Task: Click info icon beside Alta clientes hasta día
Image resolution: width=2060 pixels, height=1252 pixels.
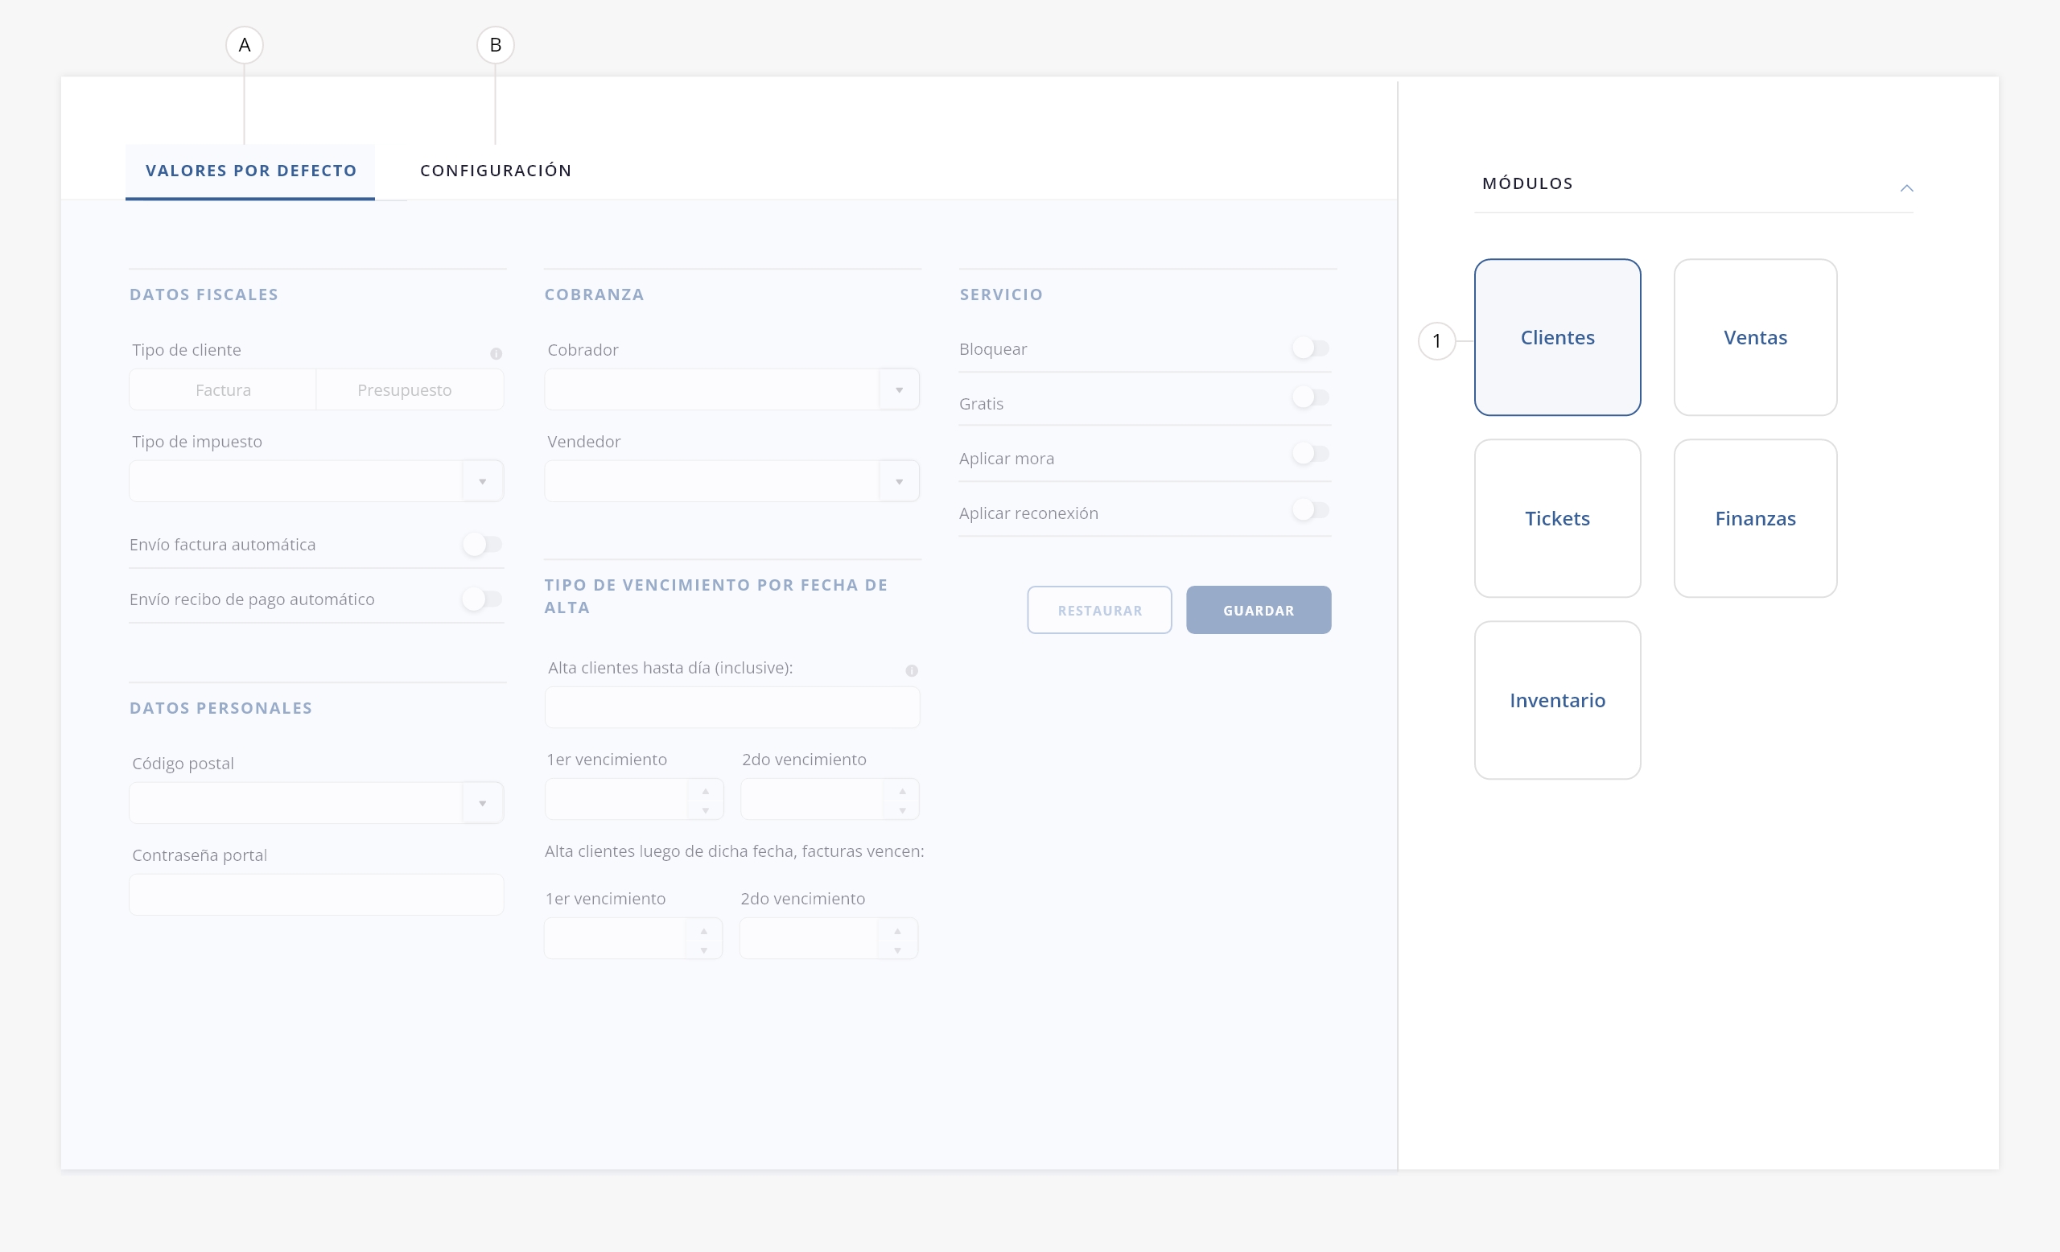Action: point(911,670)
